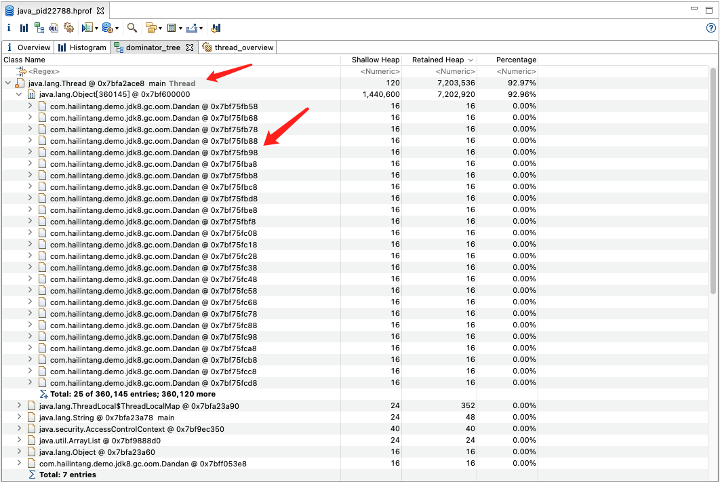The width and height of the screenshot is (722, 482).
Task: Click file icon of ThreadLocalMap row
Action: 31,405
